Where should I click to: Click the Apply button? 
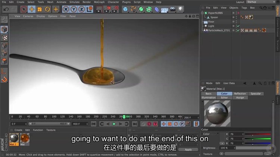point(188,150)
